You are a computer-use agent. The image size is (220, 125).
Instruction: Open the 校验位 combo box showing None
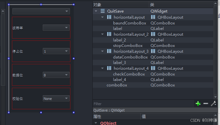point(56,98)
